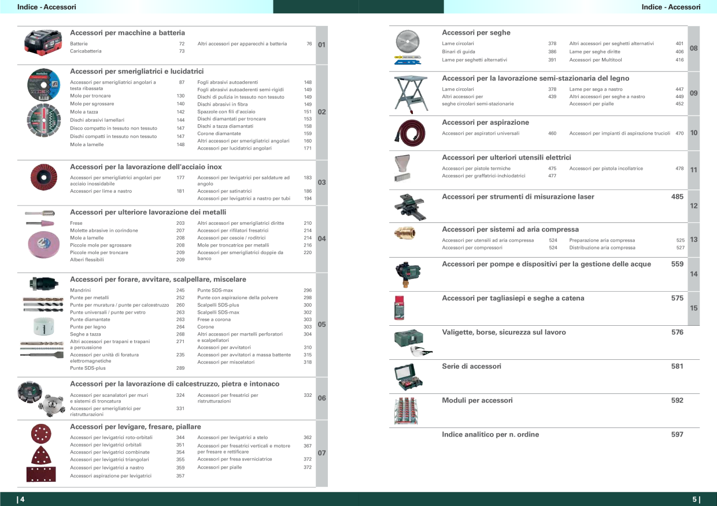Image resolution: width=717 pixels, height=506 pixels.
Task: Click 'Dischi abrasivi lamellari' entry
Action: pos(97,120)
